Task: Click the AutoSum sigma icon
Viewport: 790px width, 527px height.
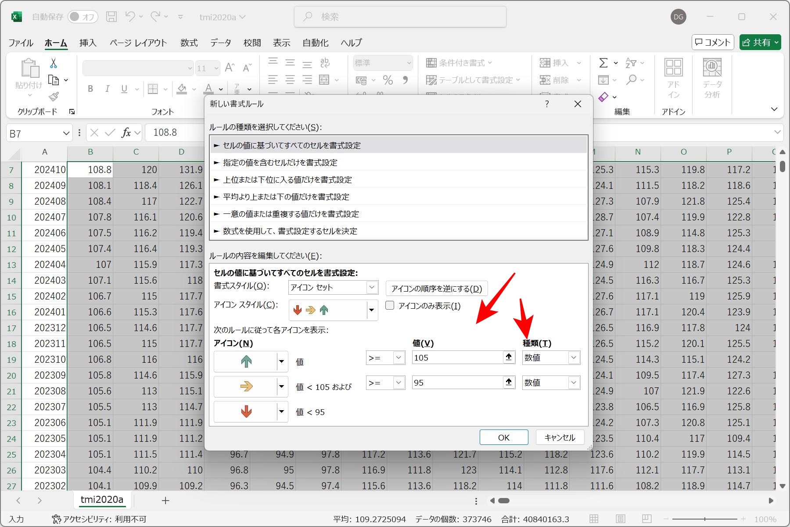Action: tap(604, 63)
